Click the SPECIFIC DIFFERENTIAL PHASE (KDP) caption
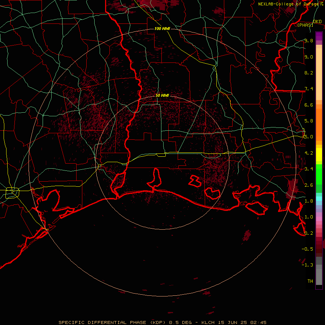The height and width of the screenshot is (325, 325). tap(112, 322)
